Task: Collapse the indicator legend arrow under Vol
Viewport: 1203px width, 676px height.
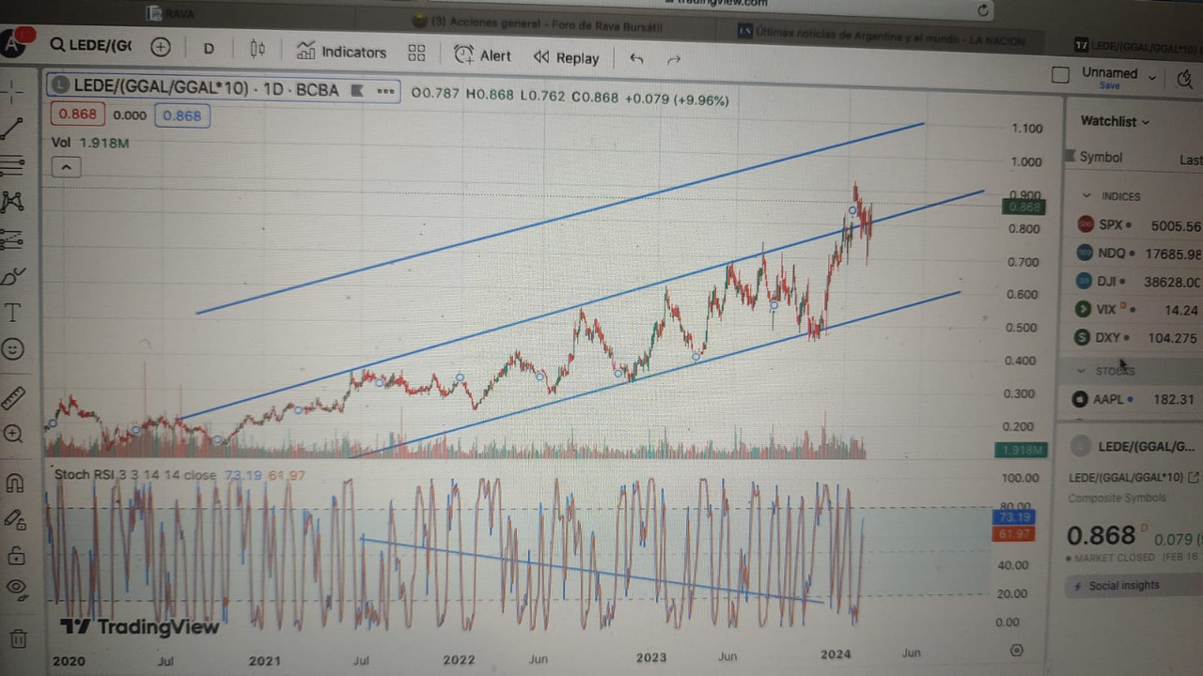Action: (x=66, y=168)
